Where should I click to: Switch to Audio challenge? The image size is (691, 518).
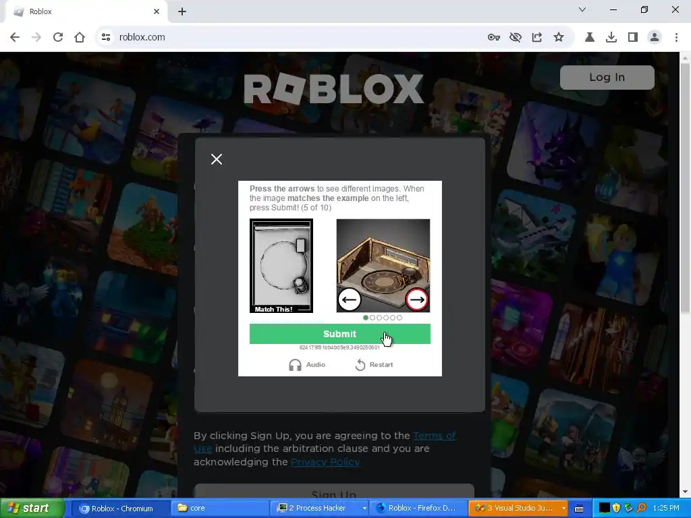[x=307, y=365]
